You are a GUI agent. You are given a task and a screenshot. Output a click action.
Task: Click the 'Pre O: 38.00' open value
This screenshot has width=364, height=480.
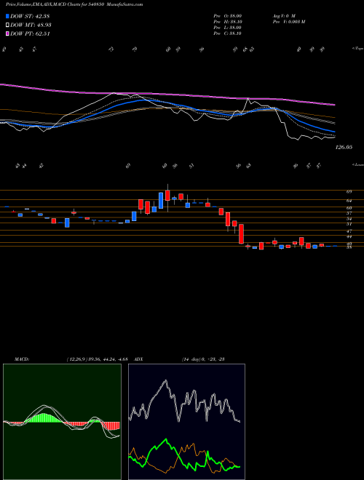pyautogui.click(x=227, y=16)
